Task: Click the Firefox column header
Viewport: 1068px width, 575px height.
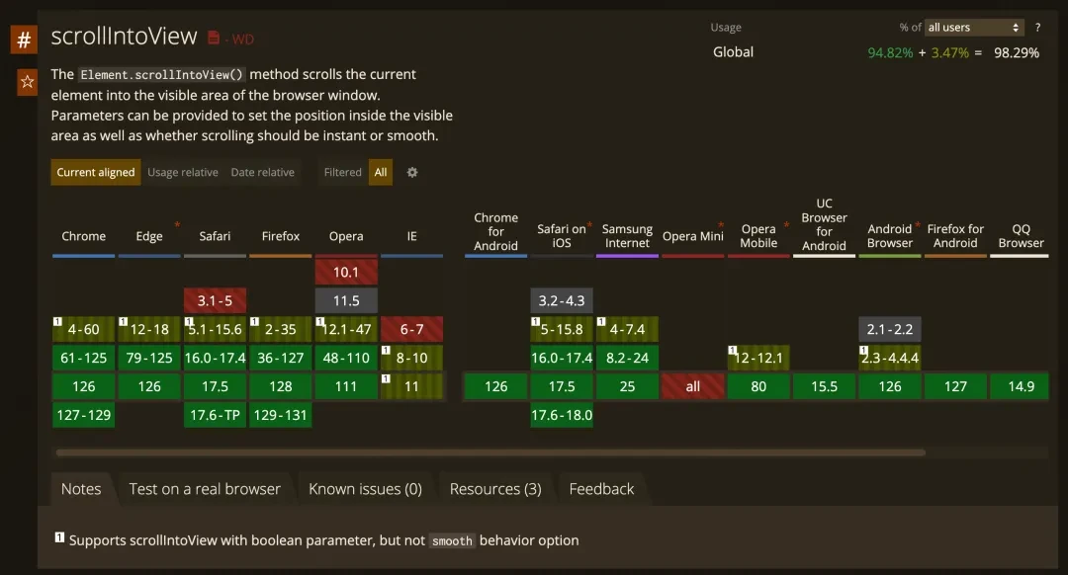Action: [281, 236]
